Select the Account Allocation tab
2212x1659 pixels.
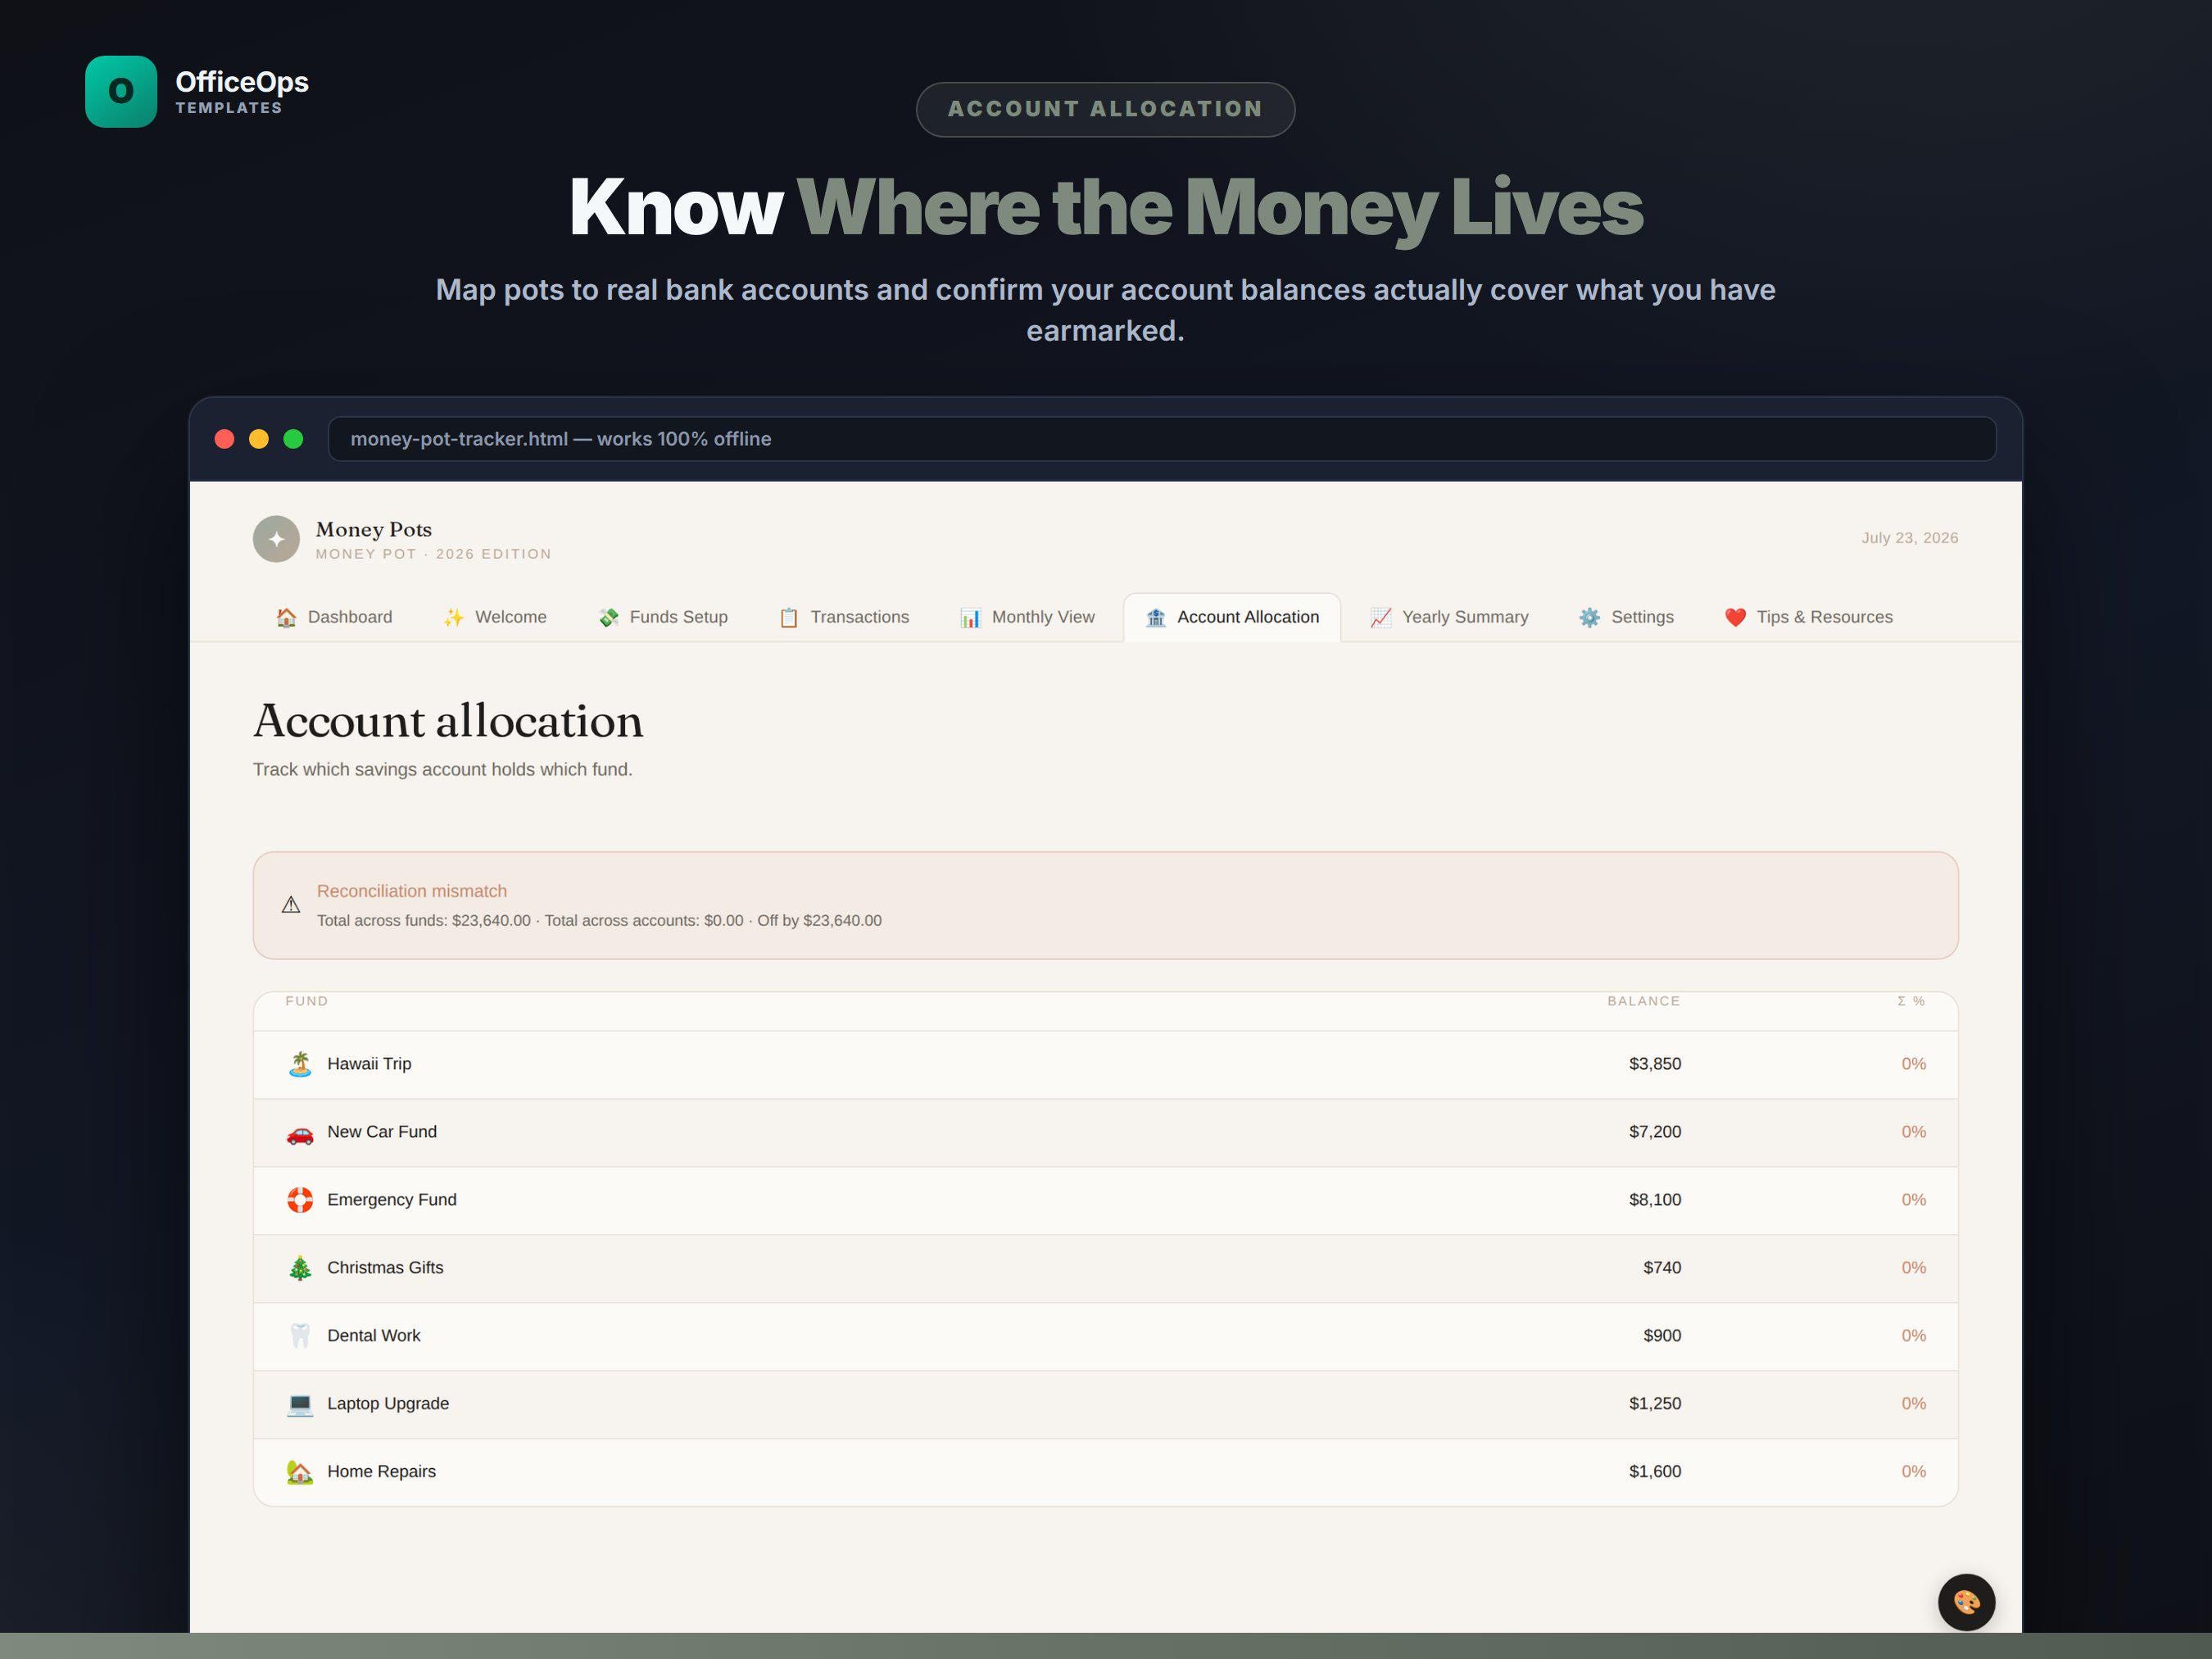click(1232, 617)
